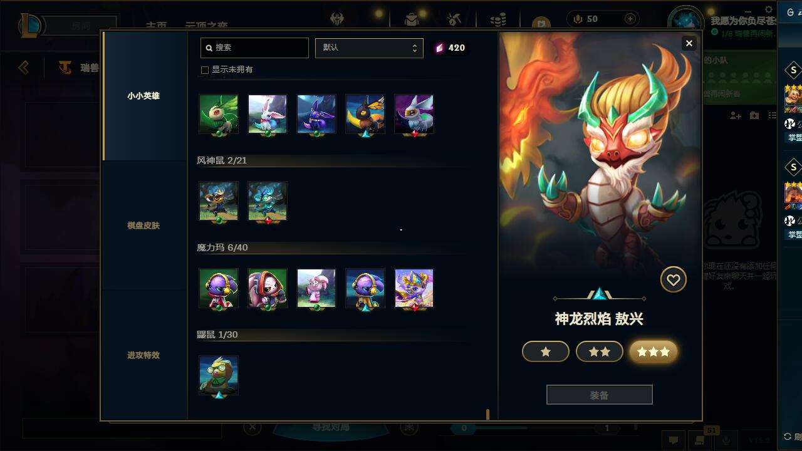Click the 装备 equip button
The height and width of the screenshot is (451, 802).
(x=600, y=395)
